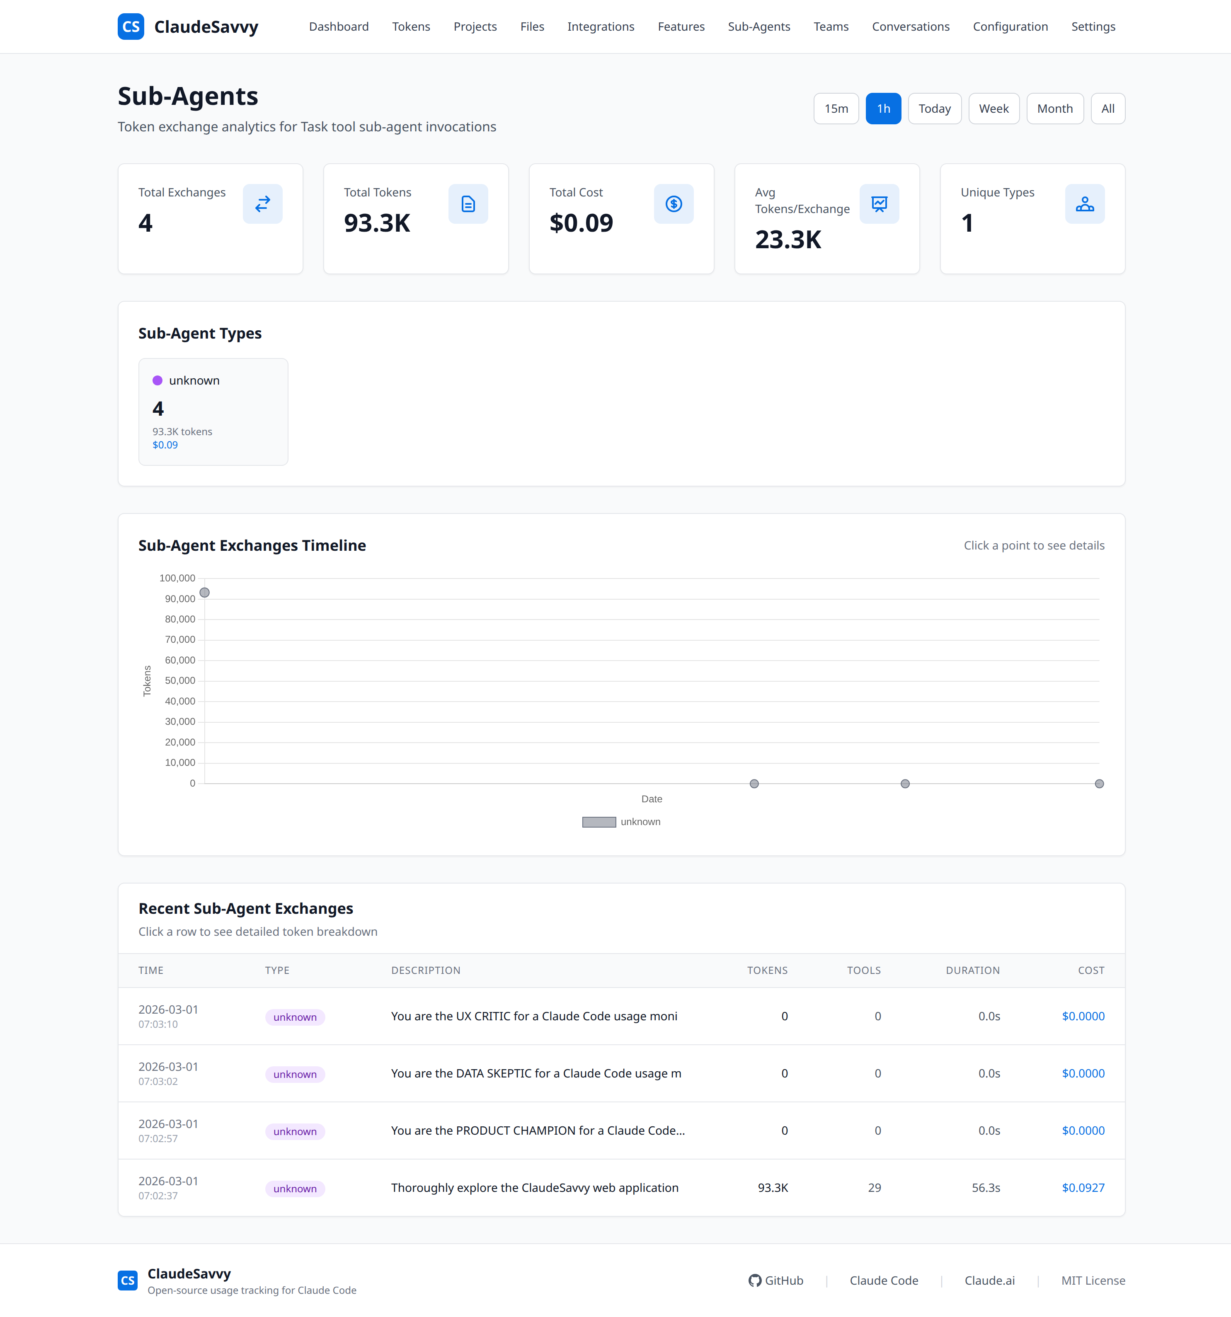Select the 15m time range

pos(836,108)
